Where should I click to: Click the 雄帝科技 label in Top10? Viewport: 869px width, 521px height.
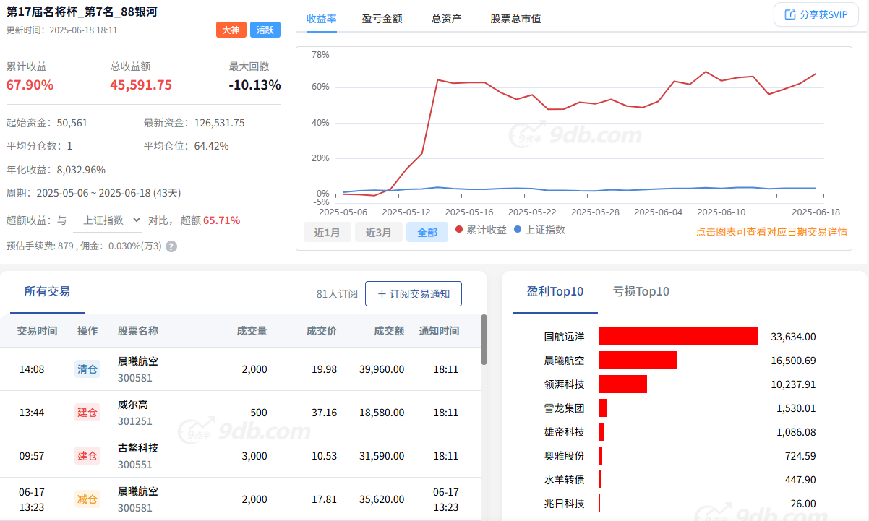tap(565, 432)
